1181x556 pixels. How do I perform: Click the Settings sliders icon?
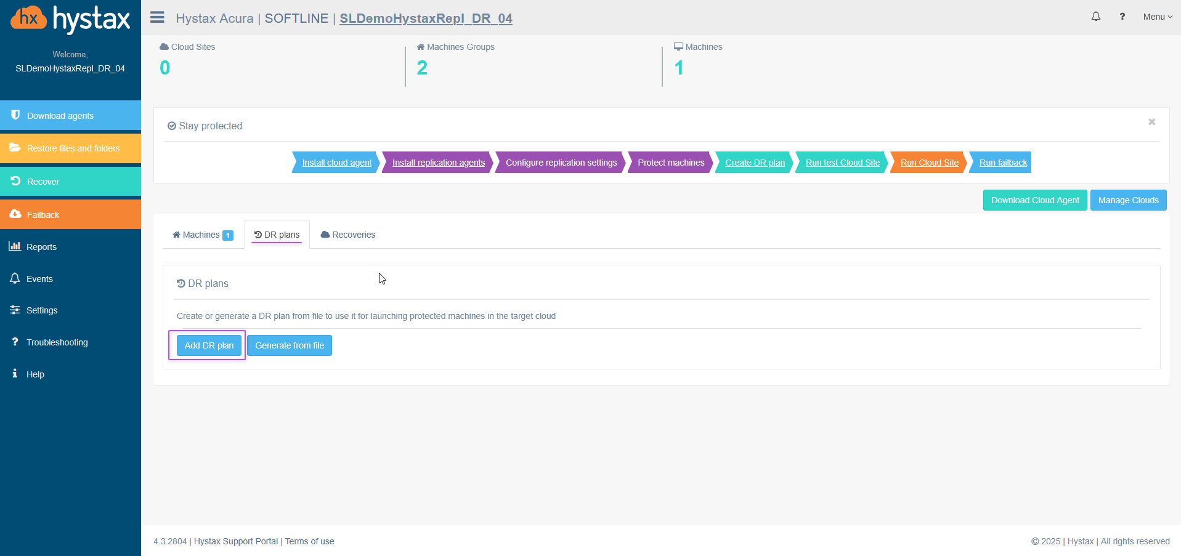15,310
